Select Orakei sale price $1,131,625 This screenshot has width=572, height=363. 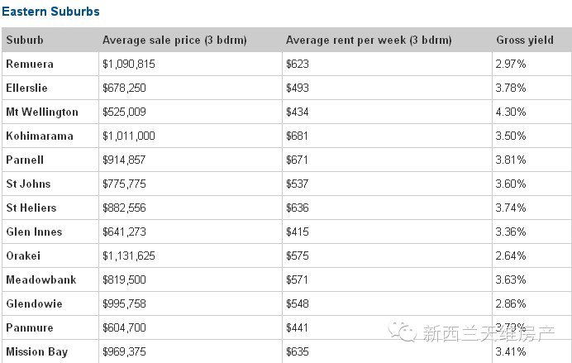pyautogui.click(x=128, y=256)
